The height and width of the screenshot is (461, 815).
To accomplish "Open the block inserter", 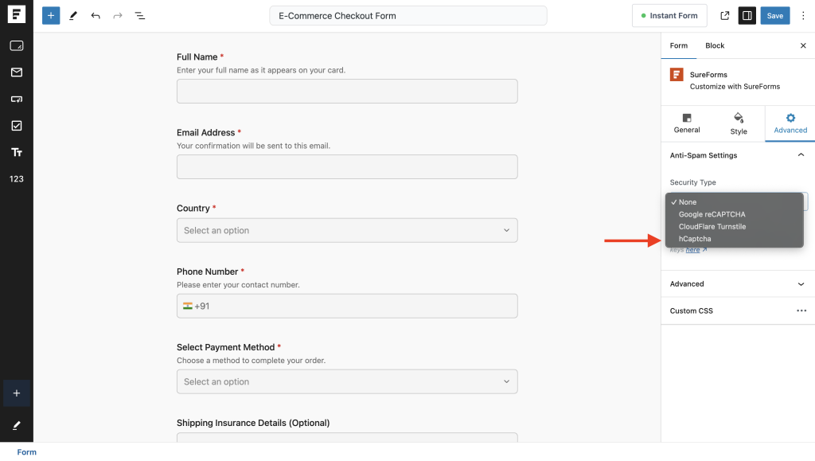I will [51, 15].
